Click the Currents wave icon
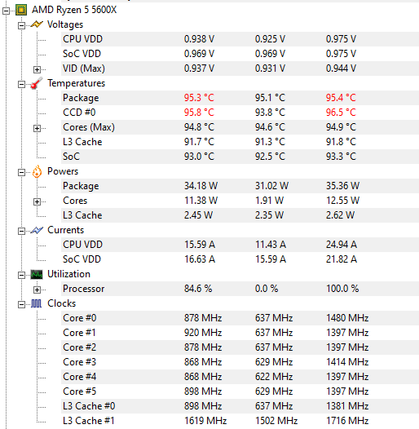Image resolution: width=419 pixels, height=429 pixels. (x=37, y=230)
